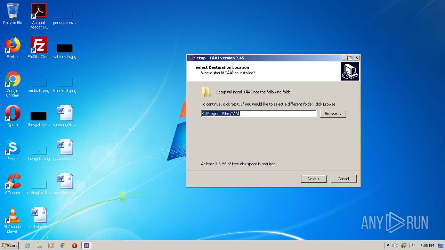The width and height of the screenshot is (445, 250).
Task: Open the volume control in the tray
Action: pos(395,245)
